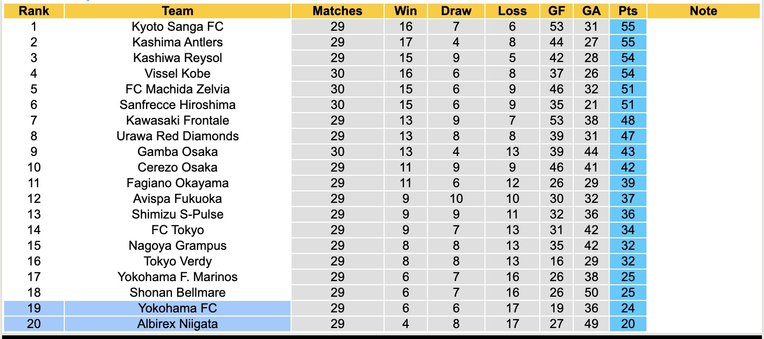764x339 pixels.
Task: Select the highlighted Yokohama FC row
Action: point(177,308)
